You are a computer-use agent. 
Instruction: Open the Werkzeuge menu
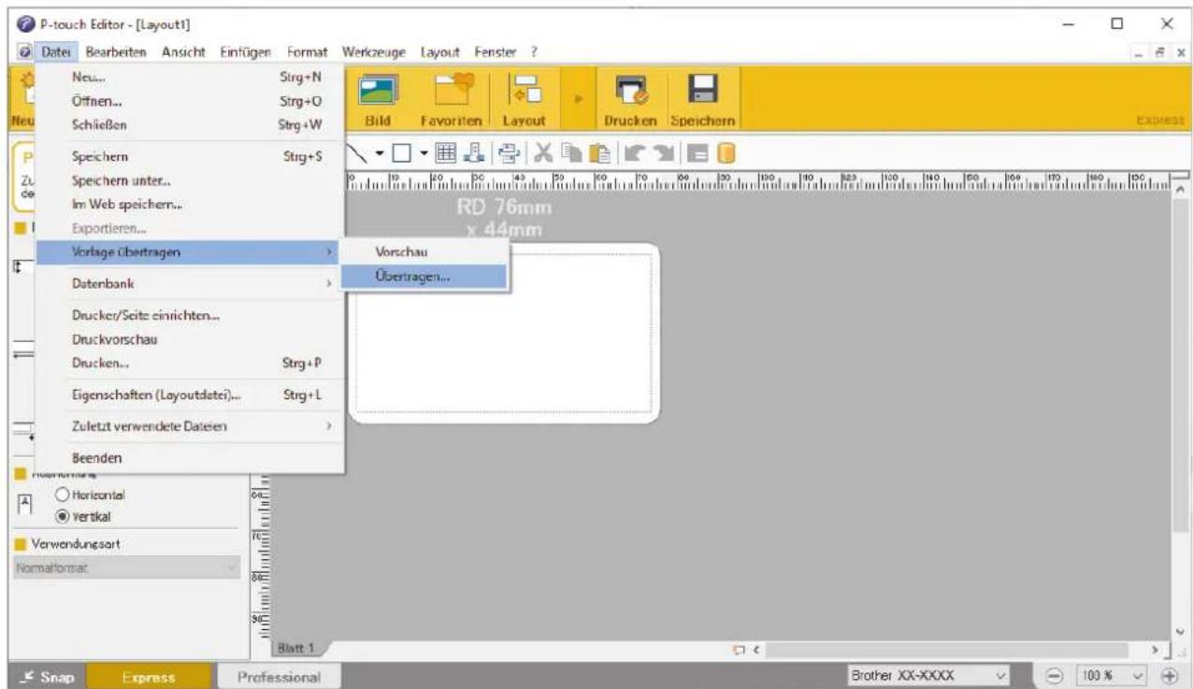click(x=374, y=50)
